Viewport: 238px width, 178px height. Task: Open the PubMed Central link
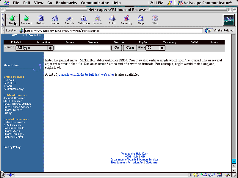point(13,137)
